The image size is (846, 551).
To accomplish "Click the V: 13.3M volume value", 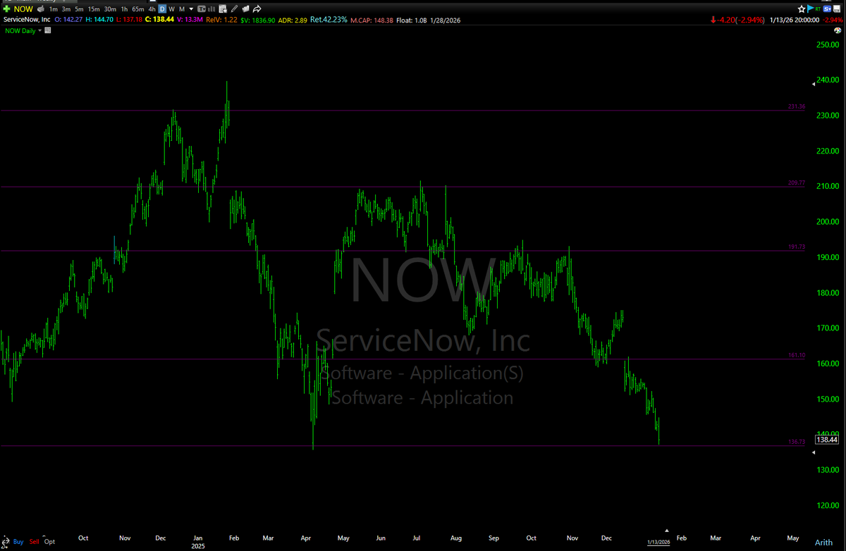I will click(x=190, y=20).
